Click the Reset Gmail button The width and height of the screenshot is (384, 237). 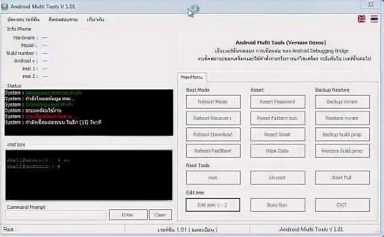tap(278, 134)
